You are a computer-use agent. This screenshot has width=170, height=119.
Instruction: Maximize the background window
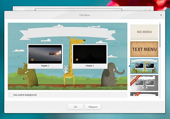point(146,10)
